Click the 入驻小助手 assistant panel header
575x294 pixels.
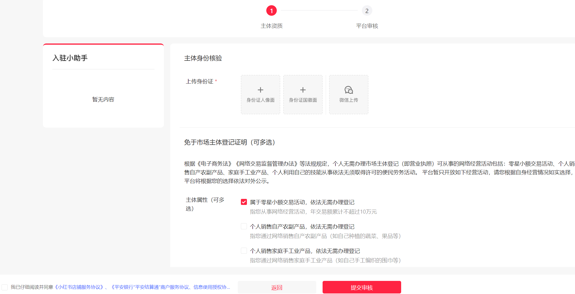tap(70, 58)
